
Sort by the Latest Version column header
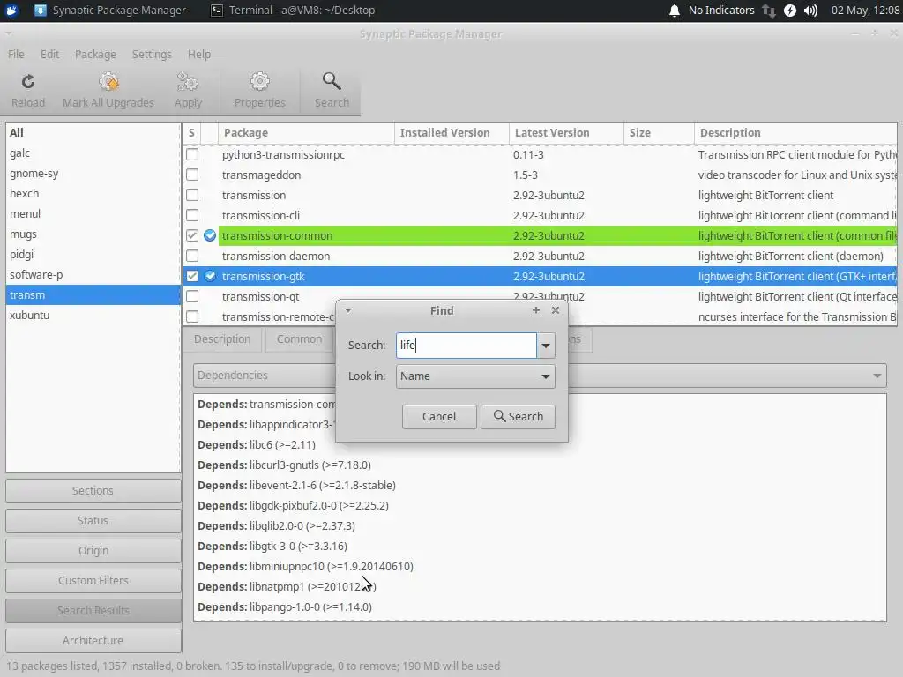click(x=566, y=132)
